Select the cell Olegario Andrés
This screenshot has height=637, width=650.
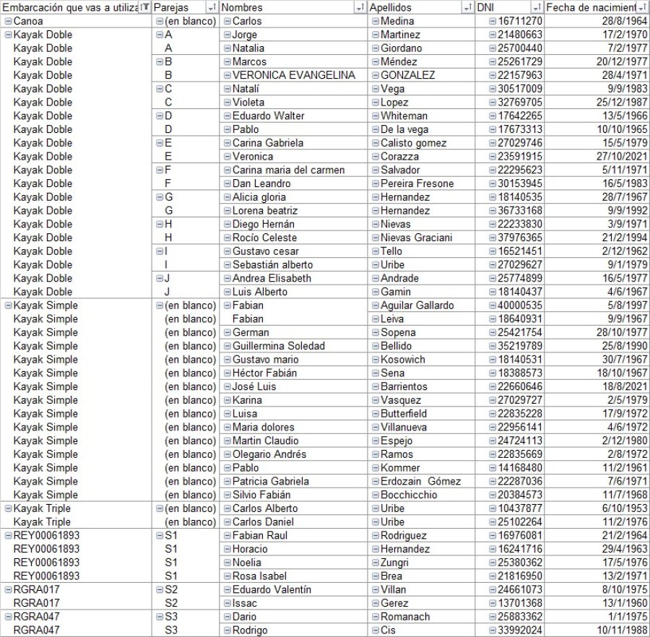click(x=293, y=454)
